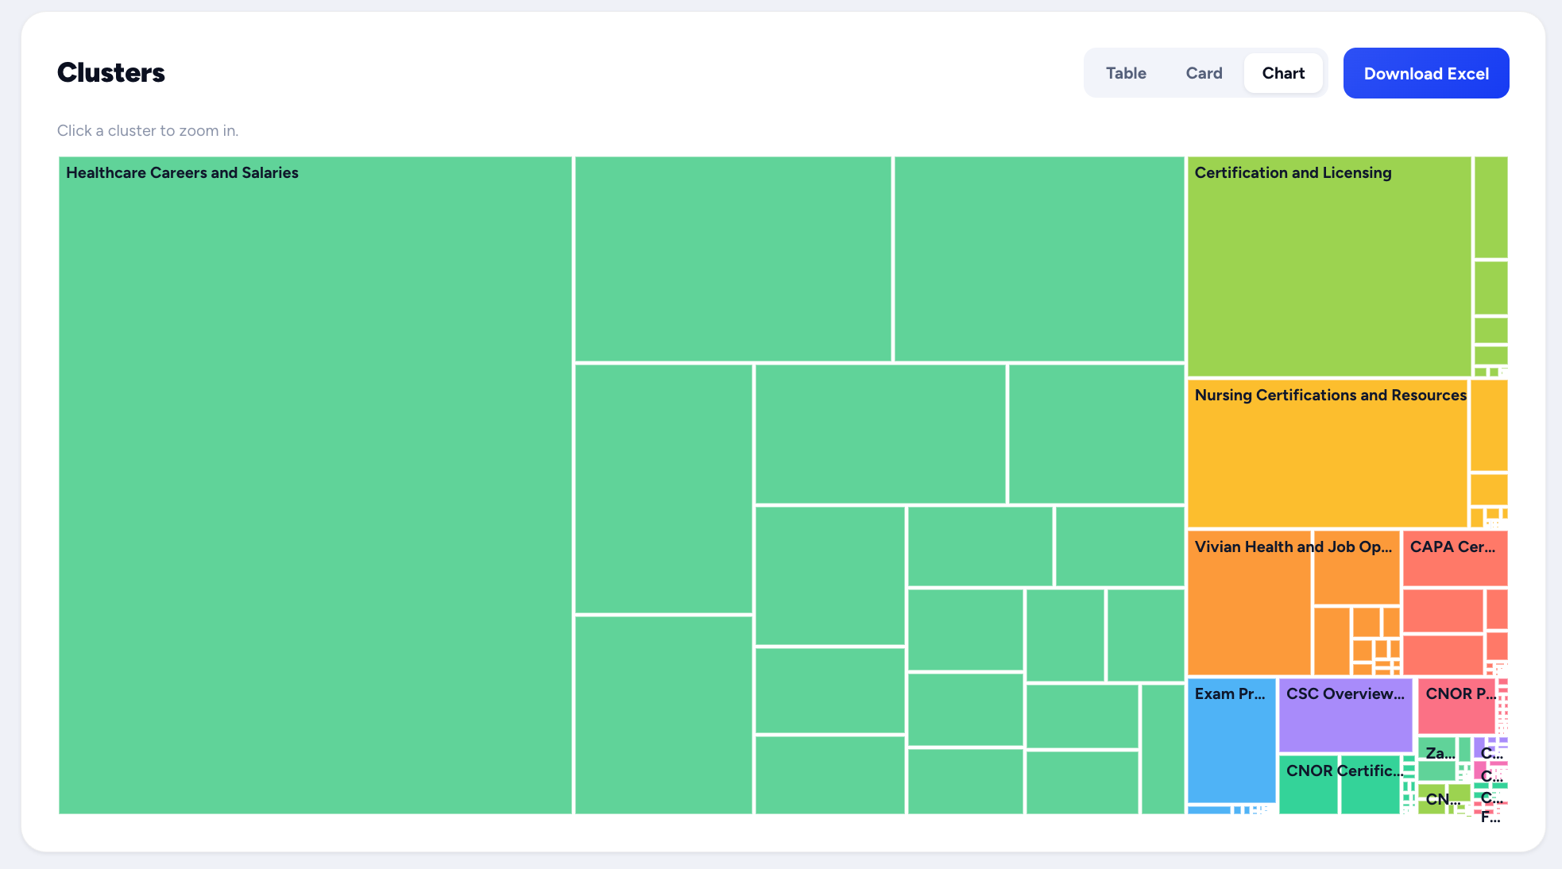Click the Download Excel button
The width and height of the screenshot is (1562, 869).
coord(1426,73)
